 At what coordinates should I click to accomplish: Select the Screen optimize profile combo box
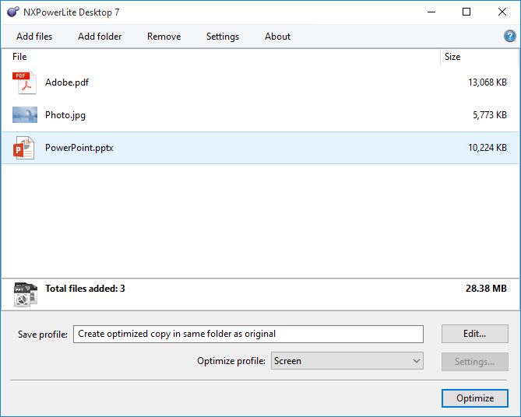click(347, 361)
